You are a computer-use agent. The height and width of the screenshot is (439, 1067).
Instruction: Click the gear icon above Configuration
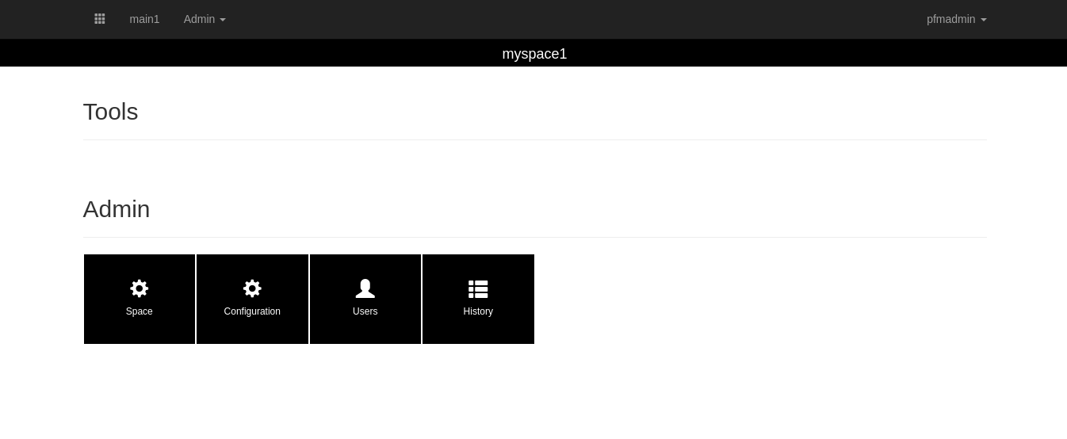[252, 288]
